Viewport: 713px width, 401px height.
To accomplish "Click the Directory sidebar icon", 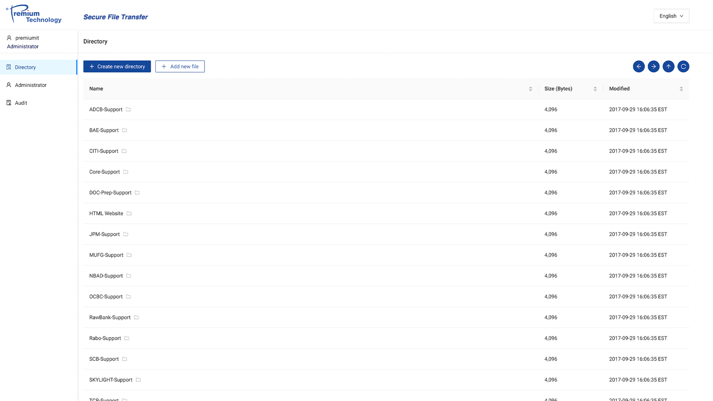I will (x=9, y=67).
